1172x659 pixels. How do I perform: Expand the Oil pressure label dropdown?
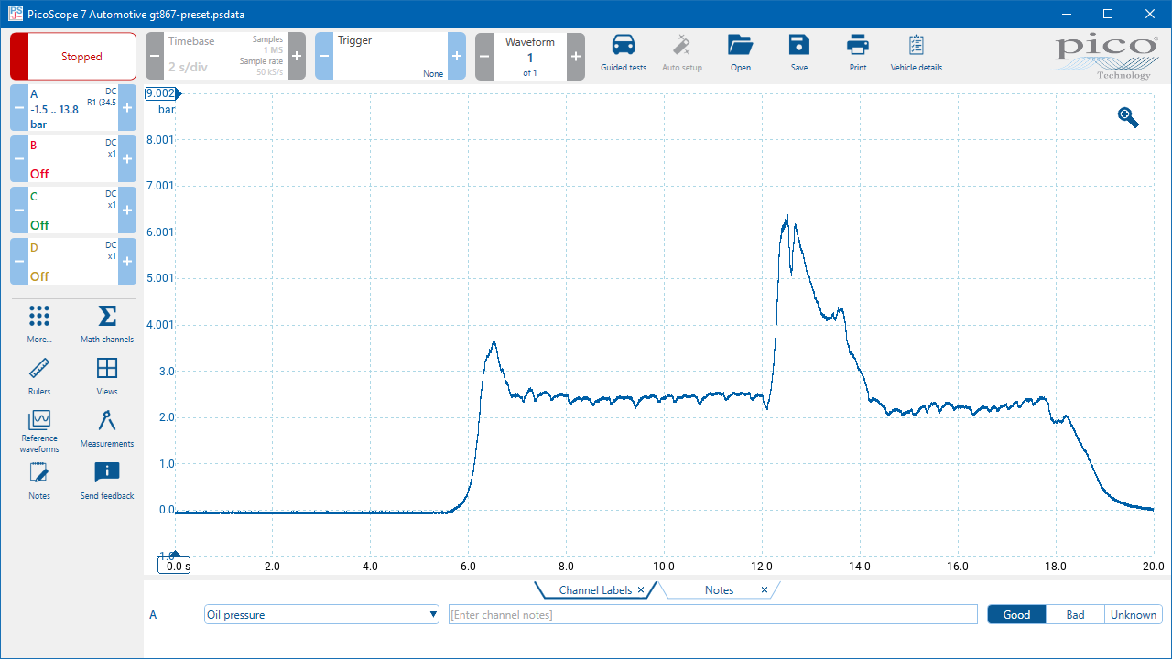434,615
